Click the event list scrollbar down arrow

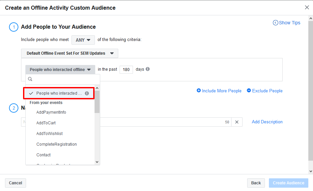coord(97,162)
